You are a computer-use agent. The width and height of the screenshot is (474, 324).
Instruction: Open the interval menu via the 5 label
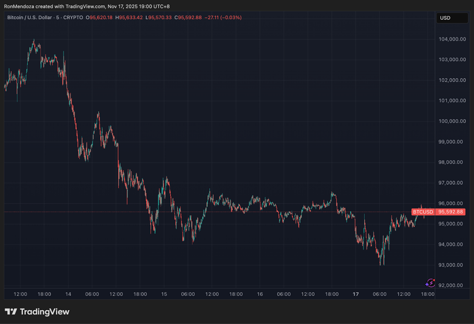tap(57, 17)
